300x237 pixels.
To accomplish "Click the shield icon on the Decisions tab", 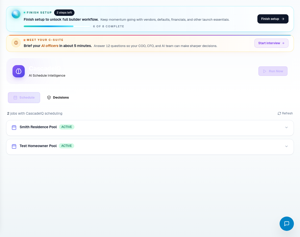I will coord(49,98).
